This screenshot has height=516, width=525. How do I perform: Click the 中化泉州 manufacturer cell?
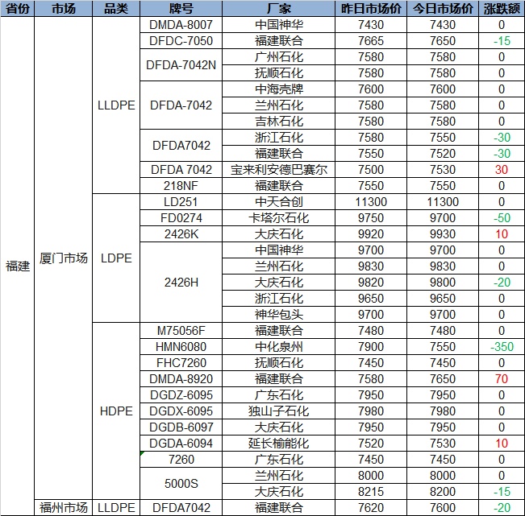click(278, 347)
